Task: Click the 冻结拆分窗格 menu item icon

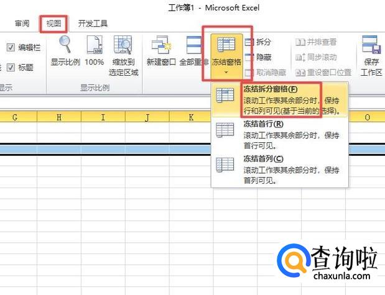Action: 225,95
